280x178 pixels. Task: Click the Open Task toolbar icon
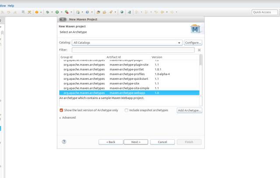click(x=104, y=12)
